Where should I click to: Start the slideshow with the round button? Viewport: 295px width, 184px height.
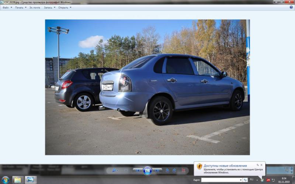tap(147, 170)
